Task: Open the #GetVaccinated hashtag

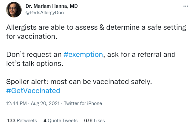Action: tap(33, 91)
